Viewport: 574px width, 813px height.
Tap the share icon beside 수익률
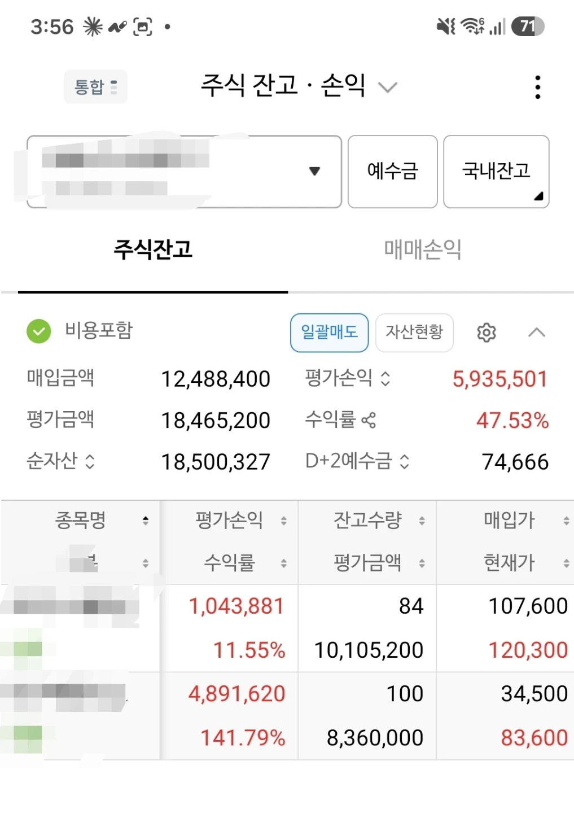(369, 420)
